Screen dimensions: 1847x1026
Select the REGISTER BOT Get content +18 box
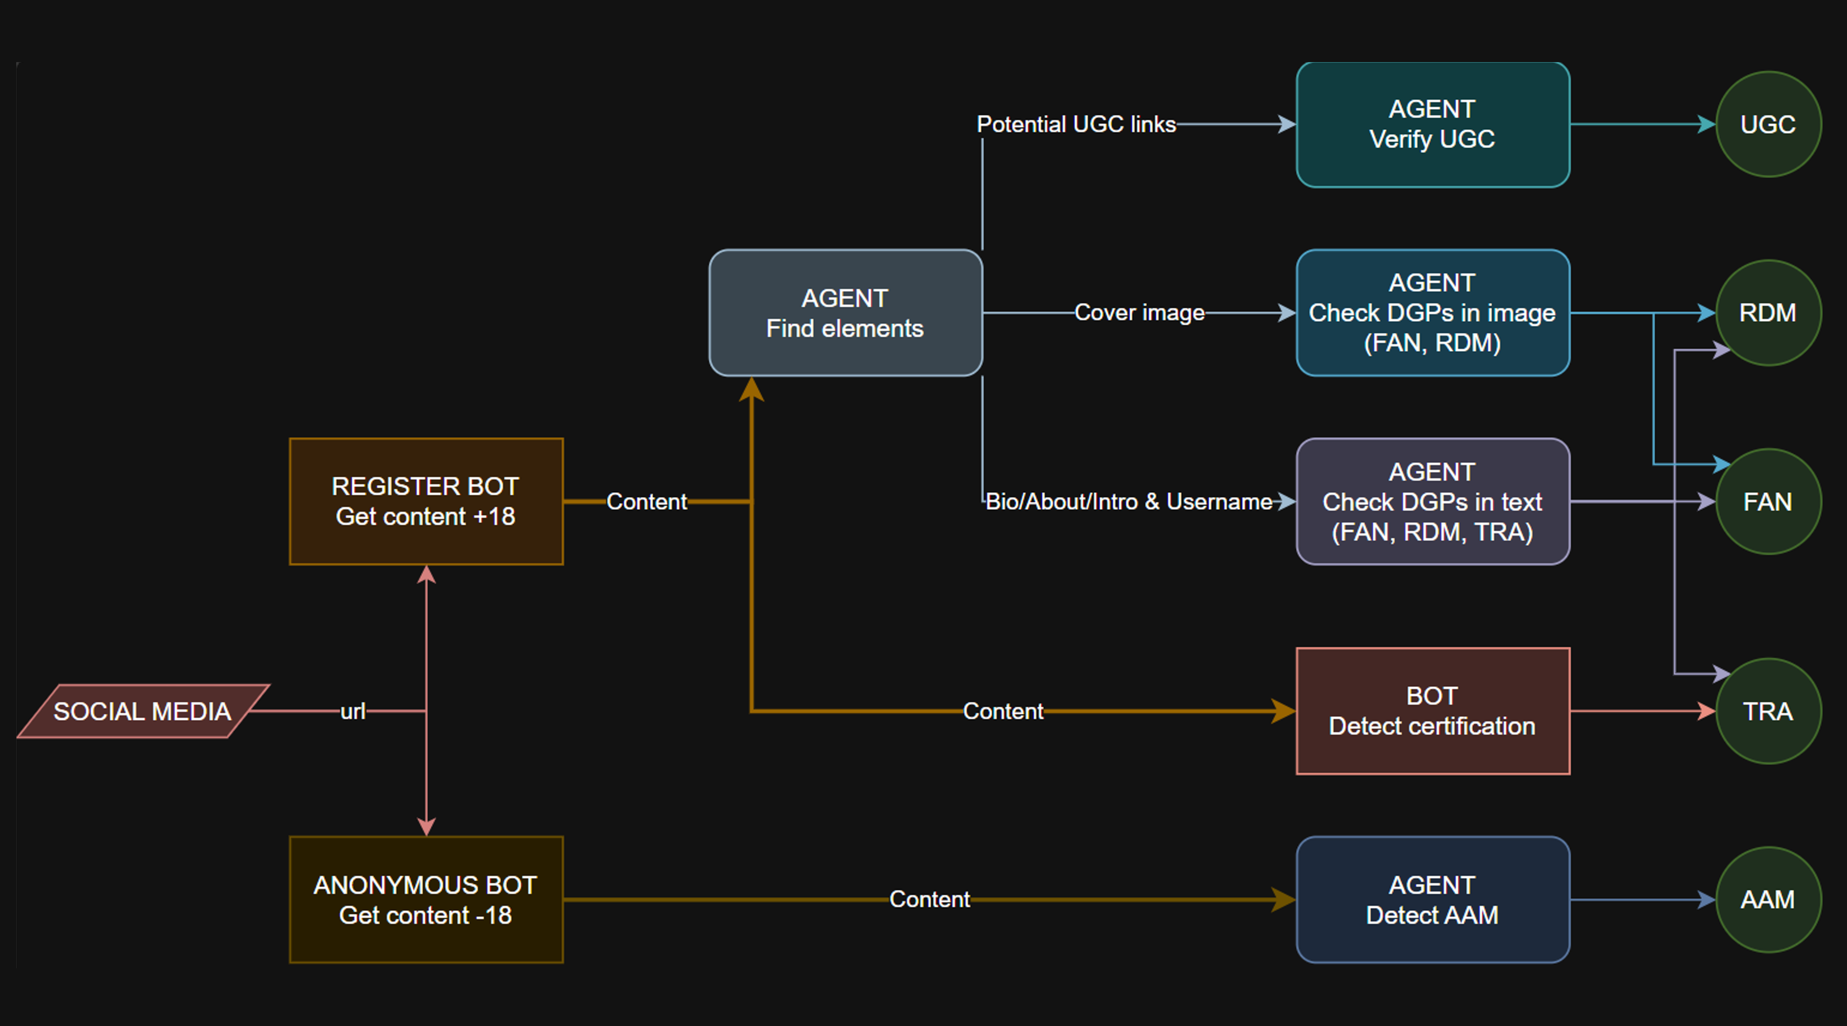click(x=426, y=501)
